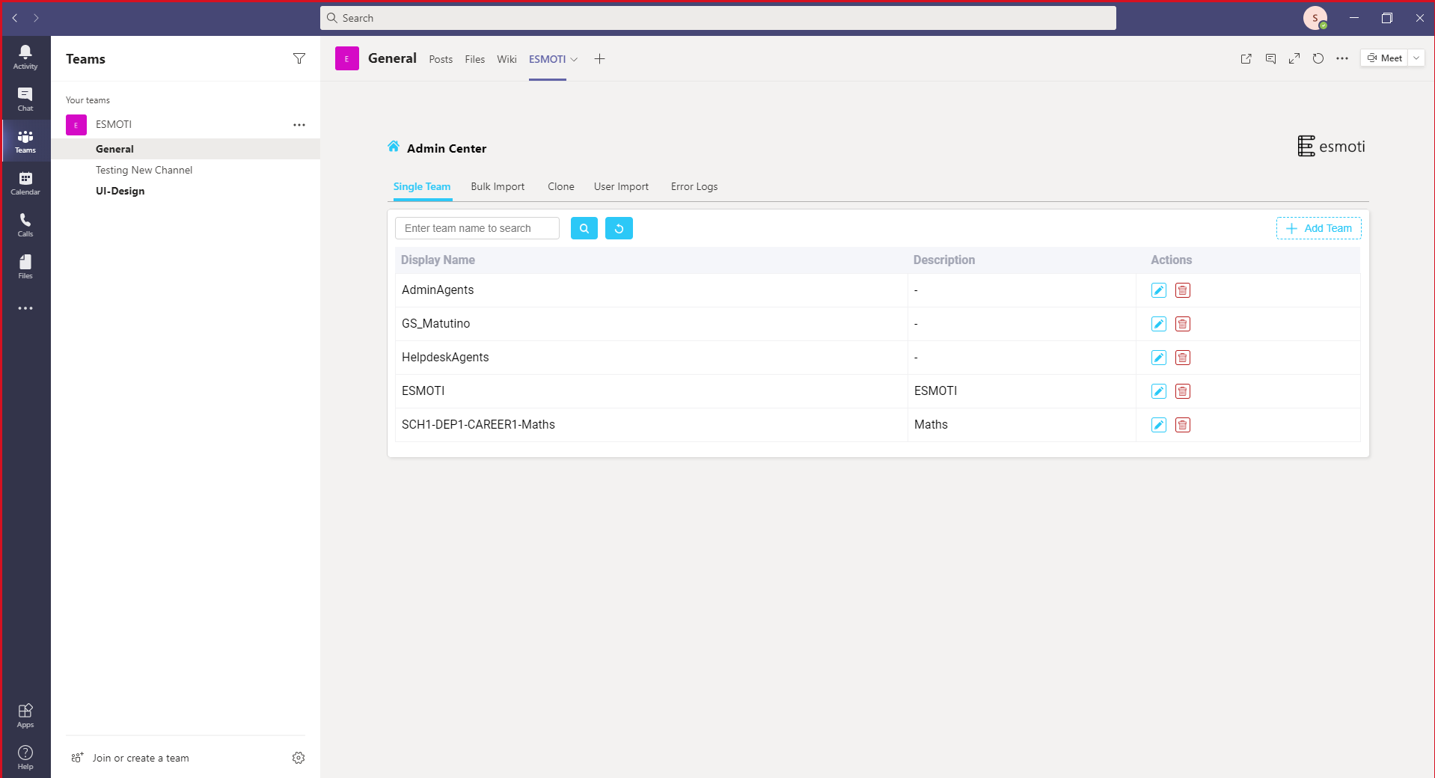Viewport: 1435px width, 778px height.
Task: Open the user profile avatar
Action: [x=1315, y=18]
